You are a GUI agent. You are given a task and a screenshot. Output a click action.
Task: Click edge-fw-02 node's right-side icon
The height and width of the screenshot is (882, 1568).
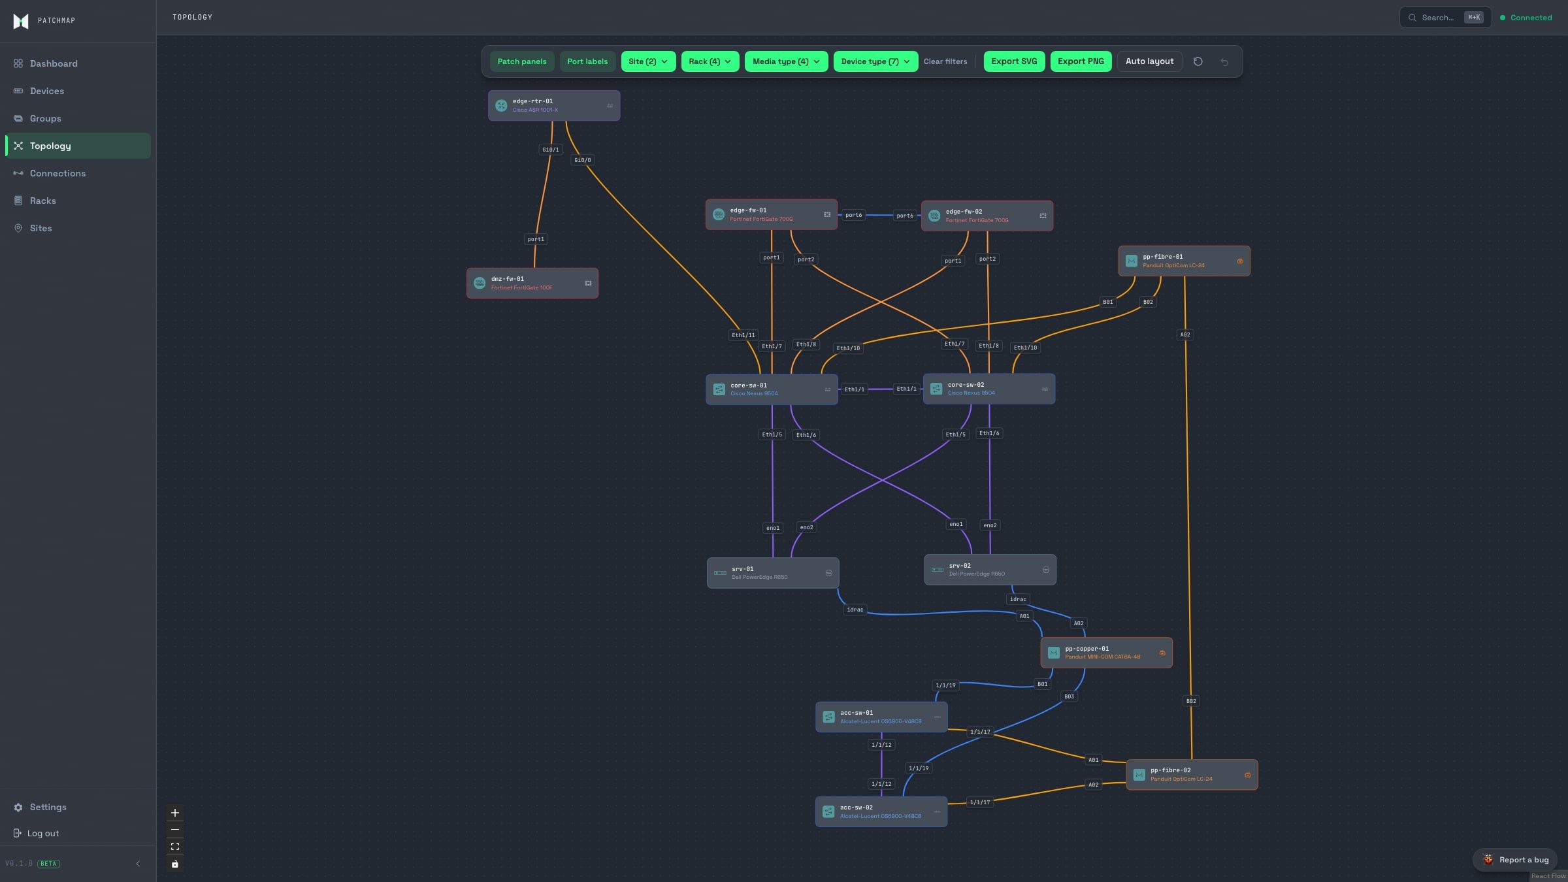click(x=1043, y=216)
